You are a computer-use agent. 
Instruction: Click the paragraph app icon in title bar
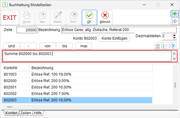(5, 5)
